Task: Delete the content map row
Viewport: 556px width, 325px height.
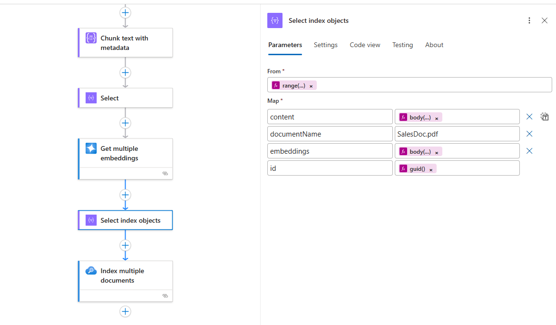Action: [x=529, y=117]
